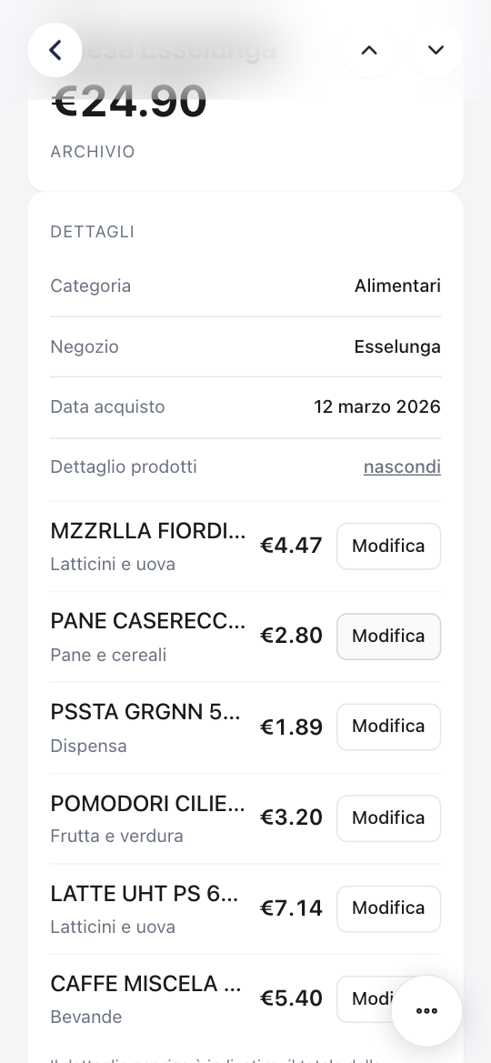Select the PANE CASERECC product name
Image resolution: width=491 pixels, height=1063 pixels.
click(x=148, y=621)
